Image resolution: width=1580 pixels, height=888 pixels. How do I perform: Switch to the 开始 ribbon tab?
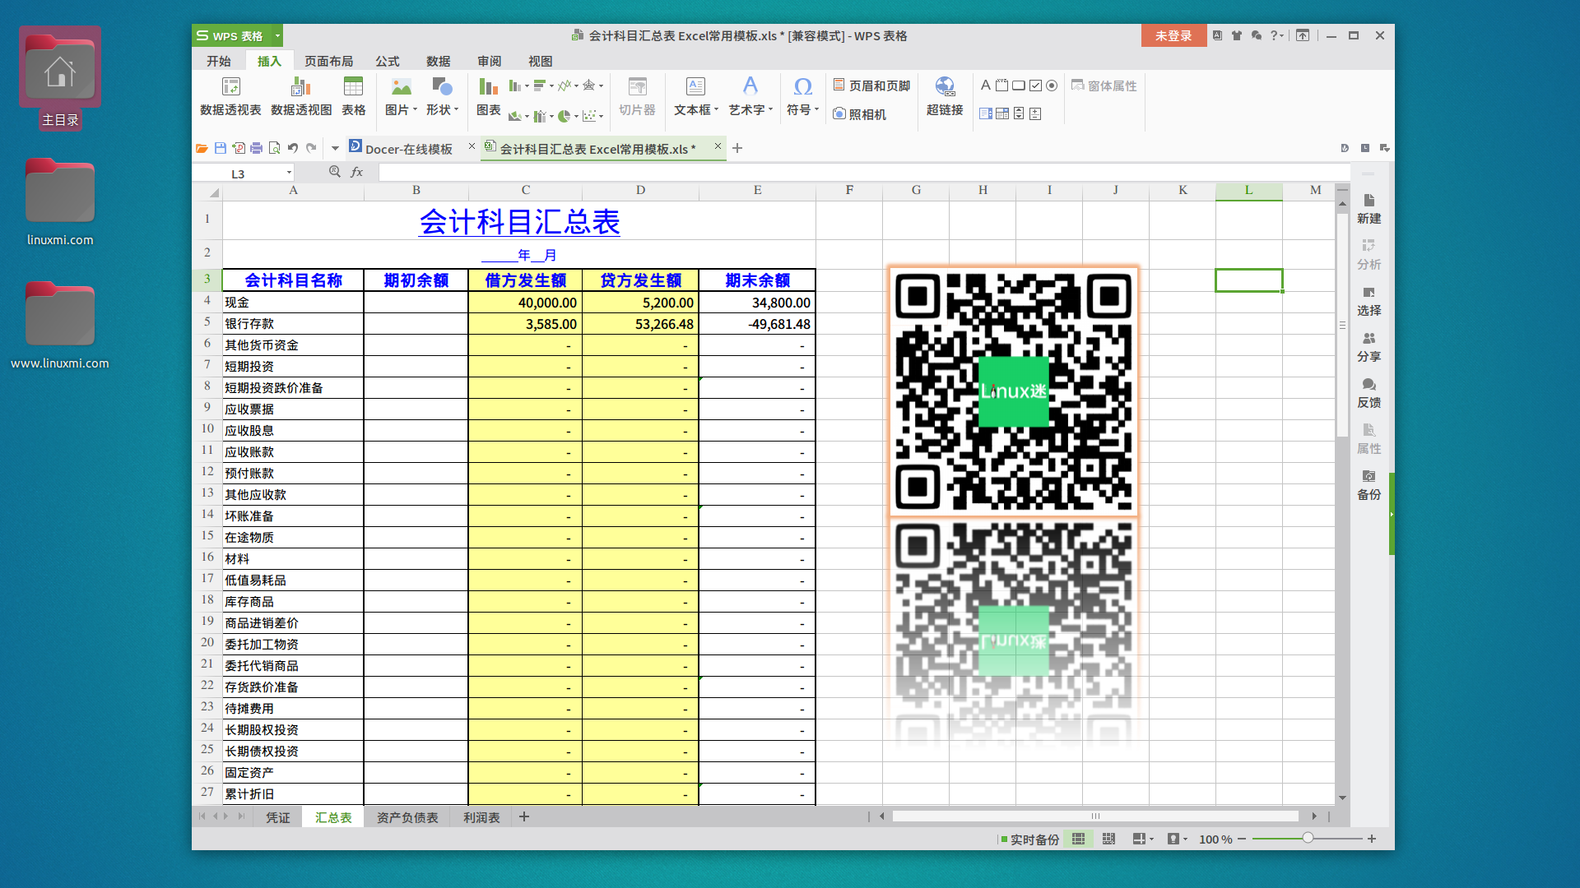pyautogui.click(x=218, y=61)
